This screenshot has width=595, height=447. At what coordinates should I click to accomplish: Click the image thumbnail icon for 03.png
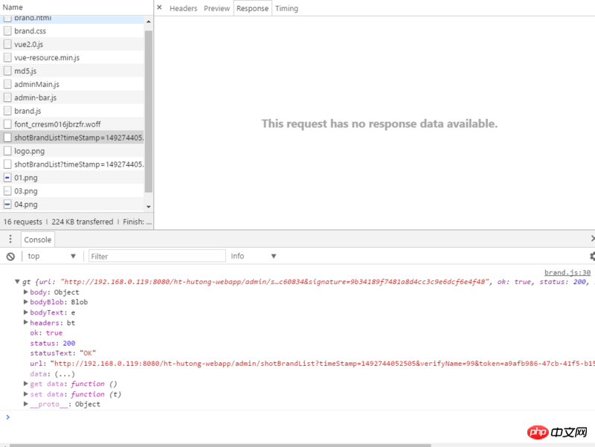[7, 191]
